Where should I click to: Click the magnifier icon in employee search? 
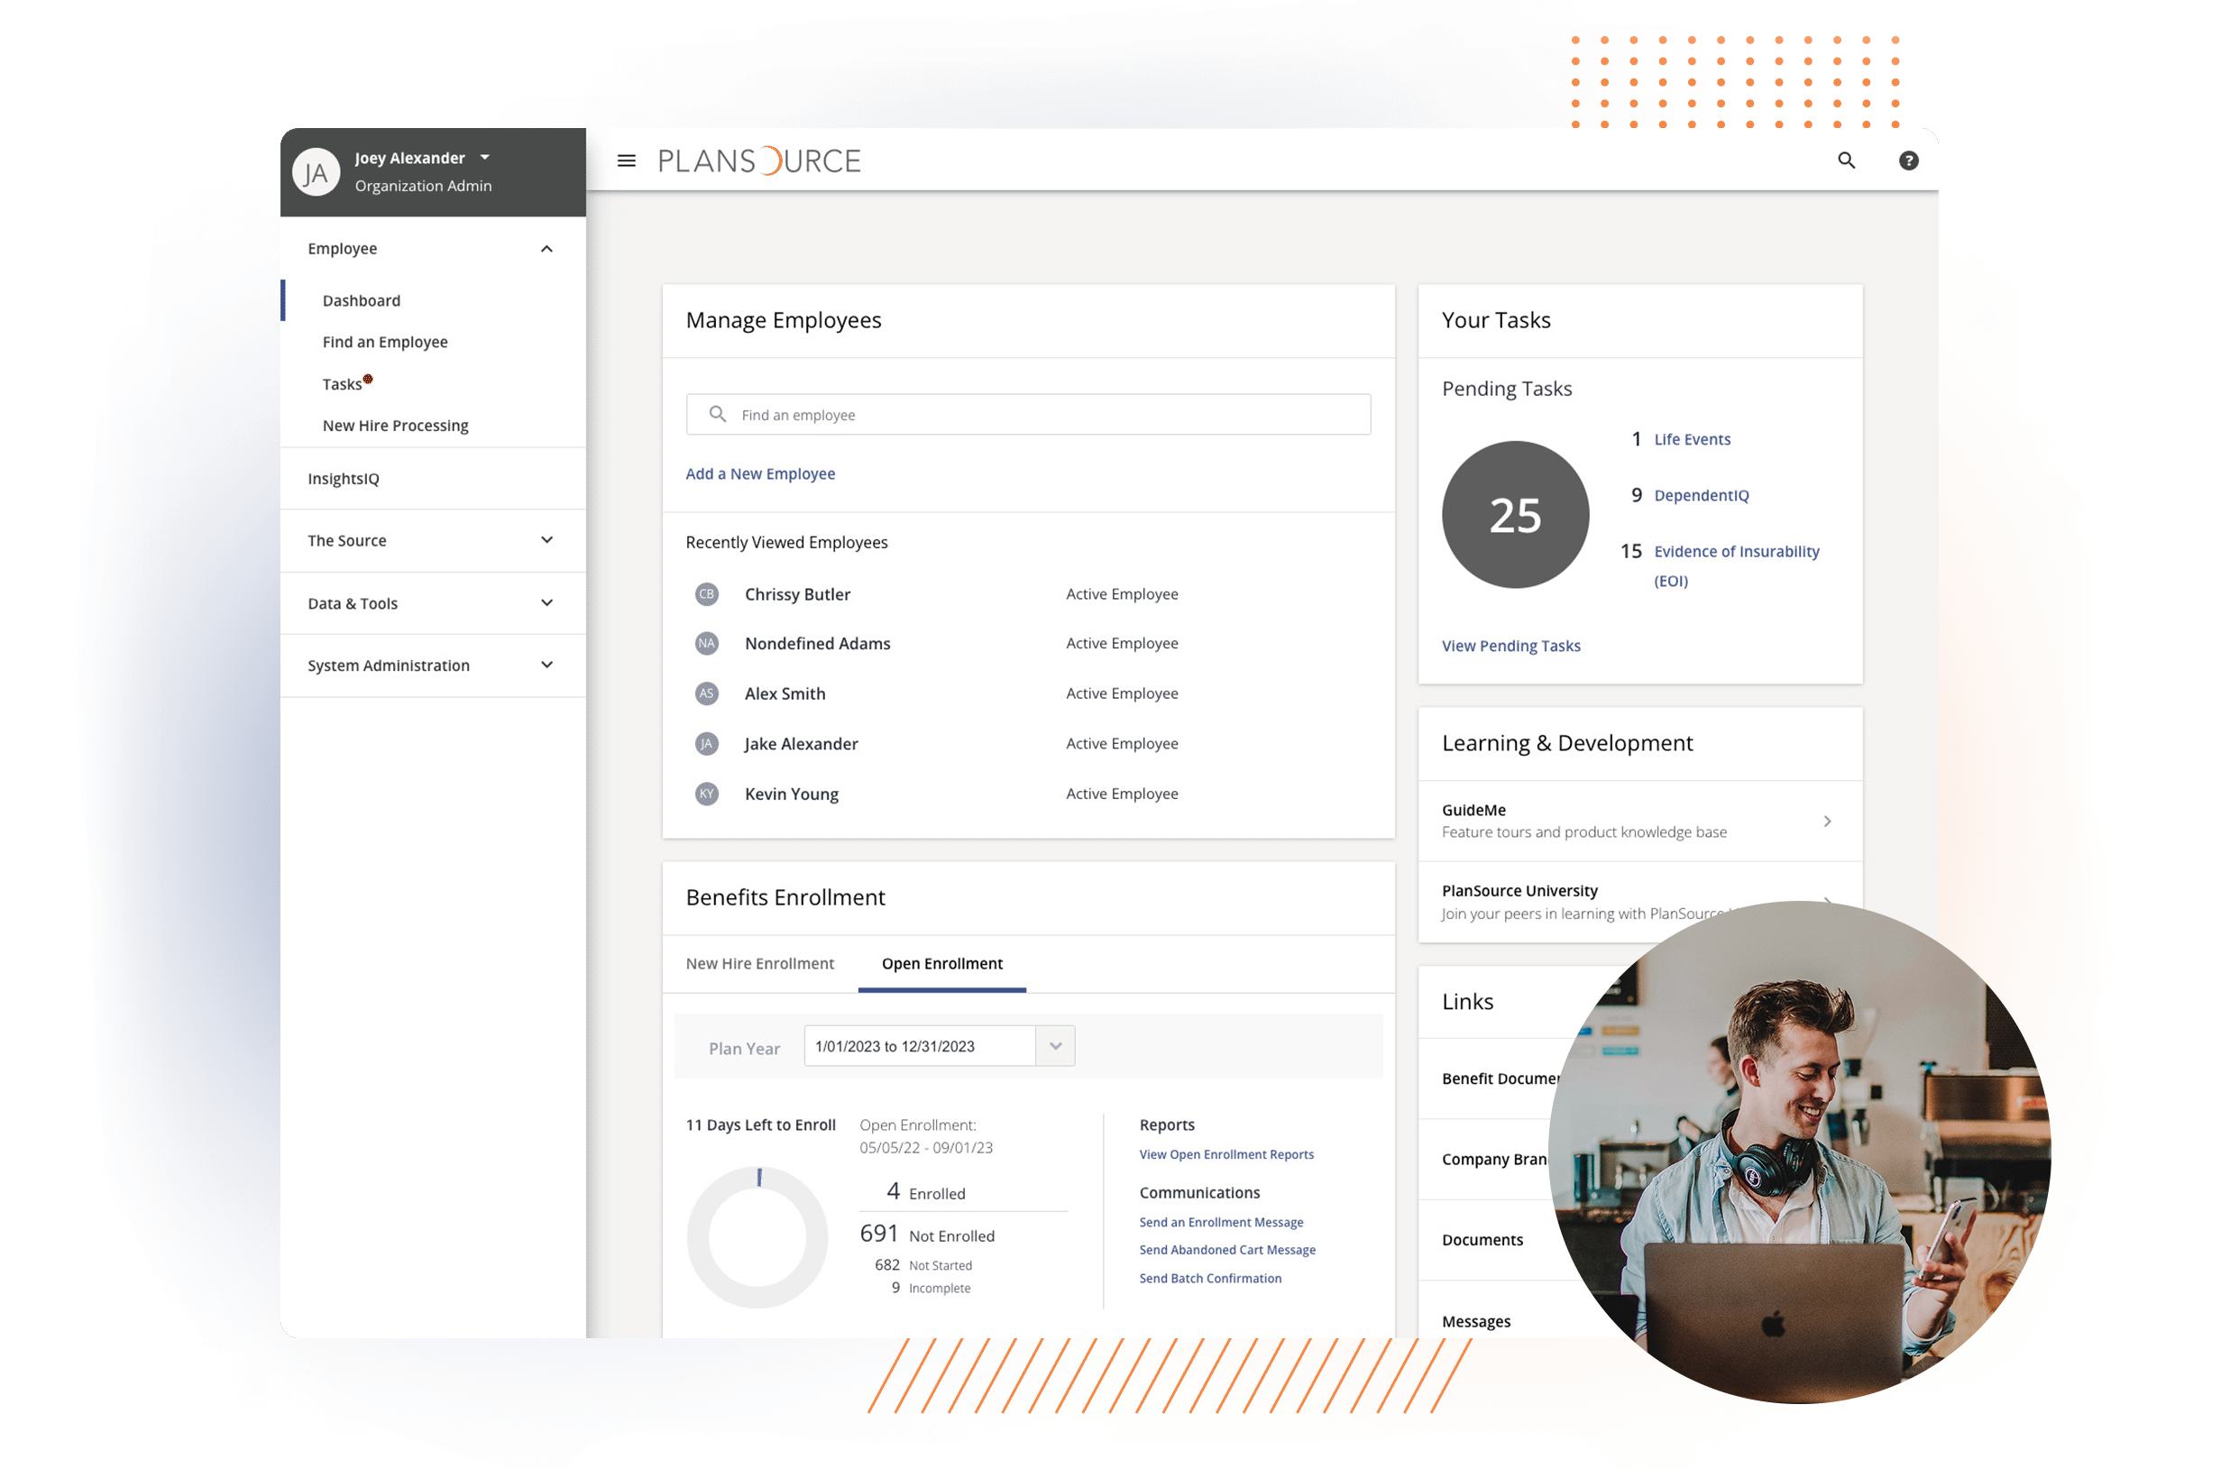coord(718,414)
